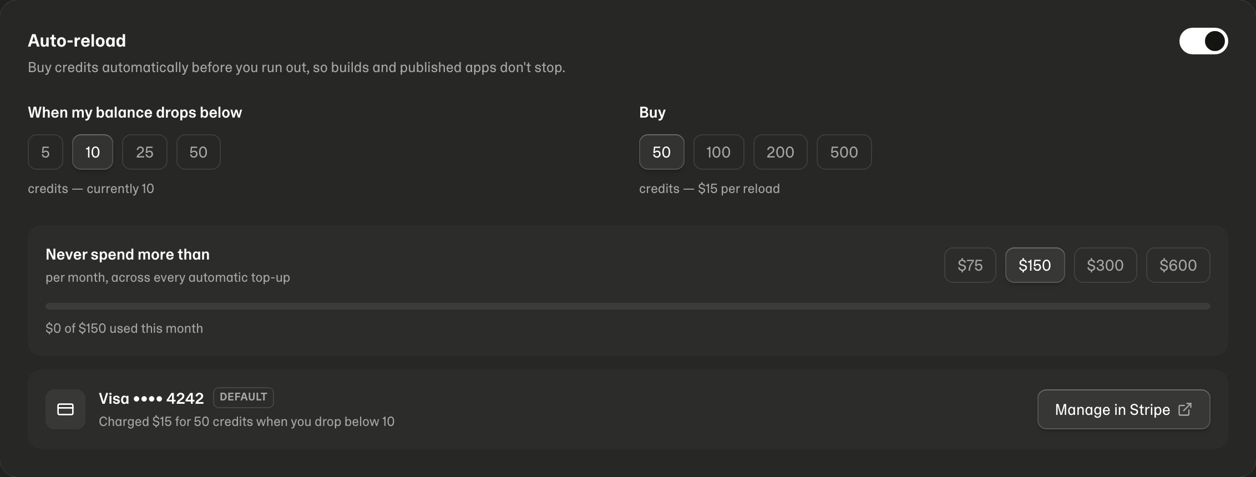Set monthly spend limit to $75
Image resolution: width=1256 pixels, height=477 pixels.
point(970,265)
